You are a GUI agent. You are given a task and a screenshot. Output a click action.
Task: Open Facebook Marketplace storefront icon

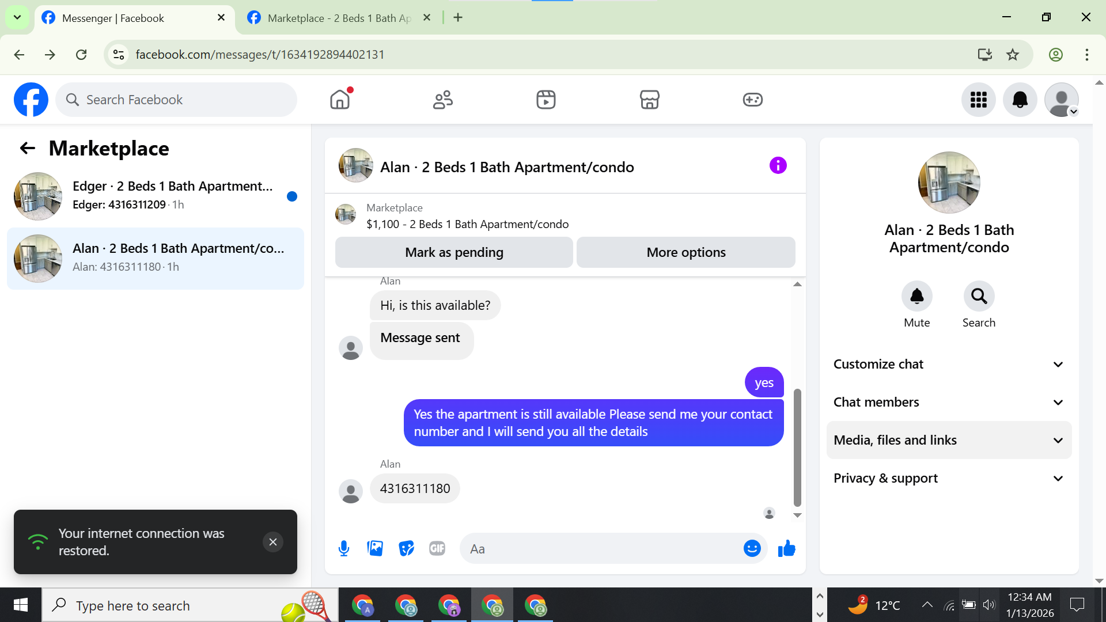(649, 100)
